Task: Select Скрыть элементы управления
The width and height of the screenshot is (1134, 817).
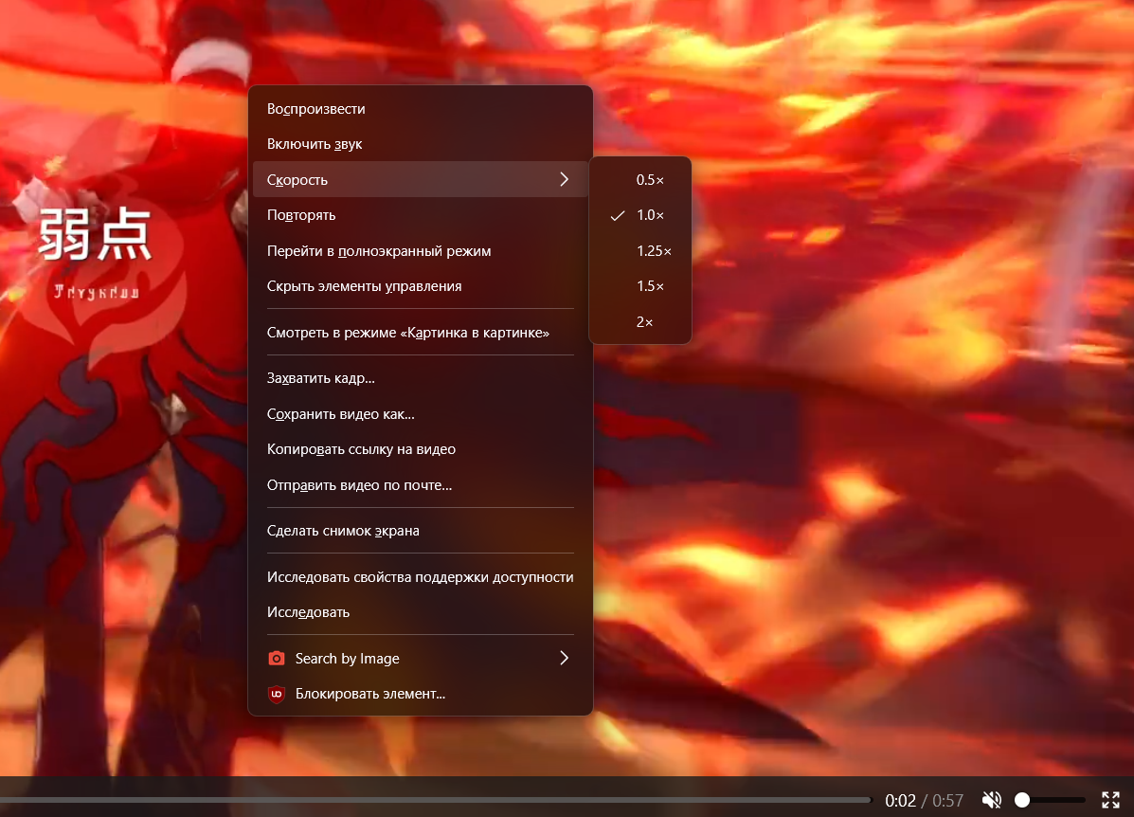Action: 421,286
